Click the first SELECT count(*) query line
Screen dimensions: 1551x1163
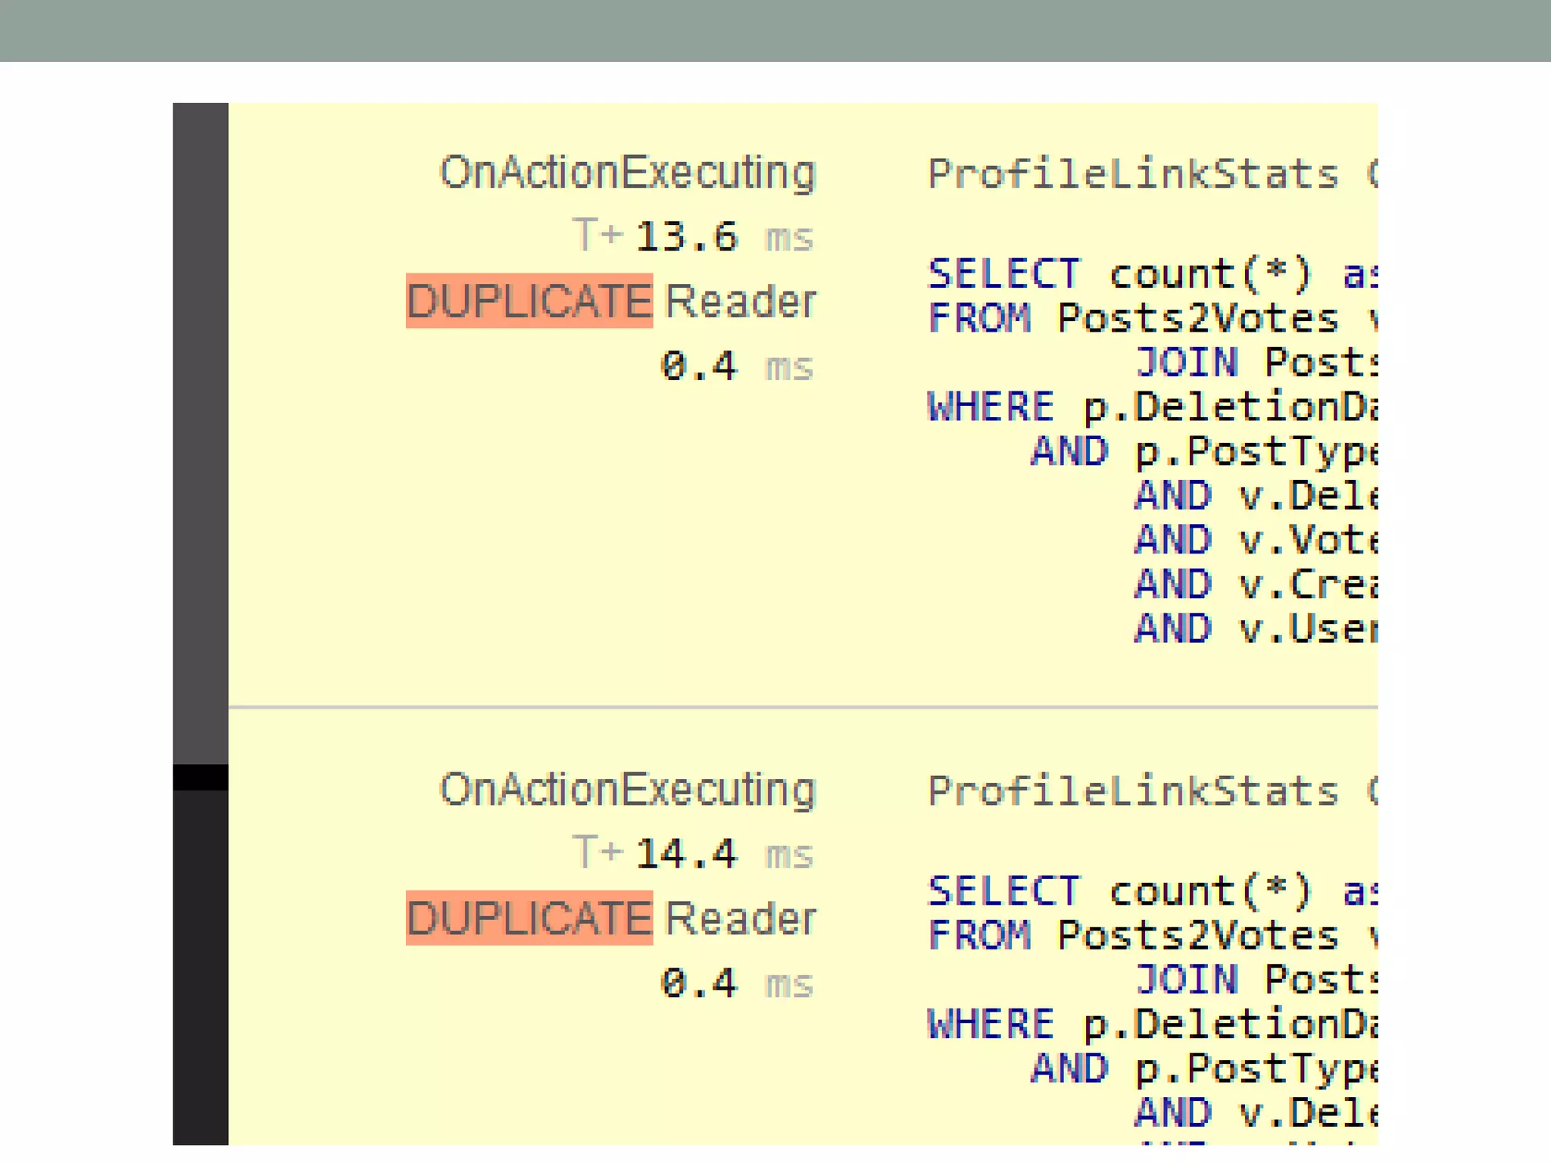(x=1151, y=273)
